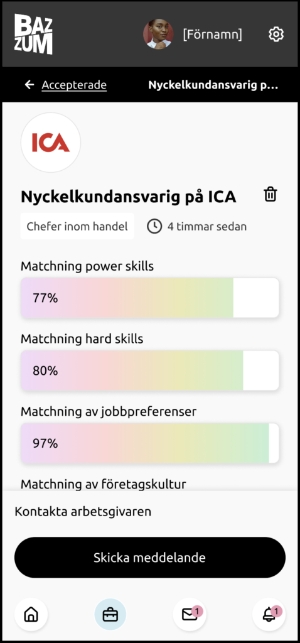Open messages with the envelope icon
This screenshot has height=643, width=300.
tap(190, 614)
